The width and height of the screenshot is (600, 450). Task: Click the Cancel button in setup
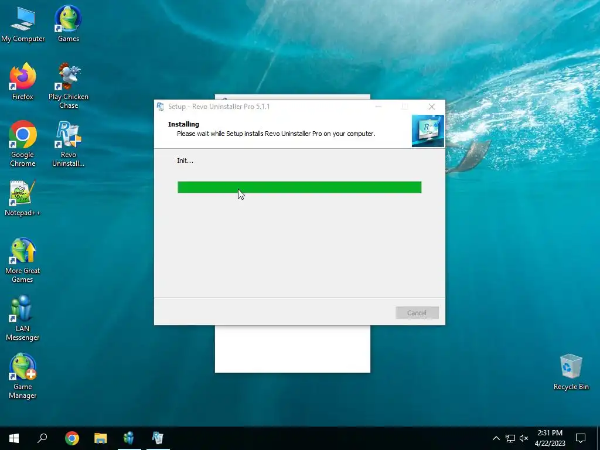[x=417, y=313]
